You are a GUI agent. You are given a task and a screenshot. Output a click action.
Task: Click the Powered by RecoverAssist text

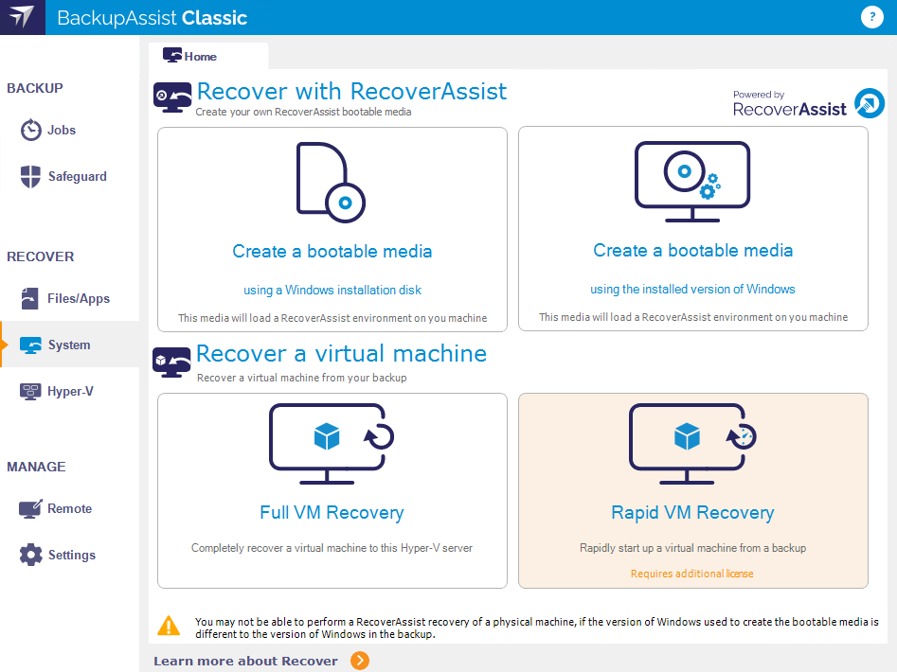789,103
